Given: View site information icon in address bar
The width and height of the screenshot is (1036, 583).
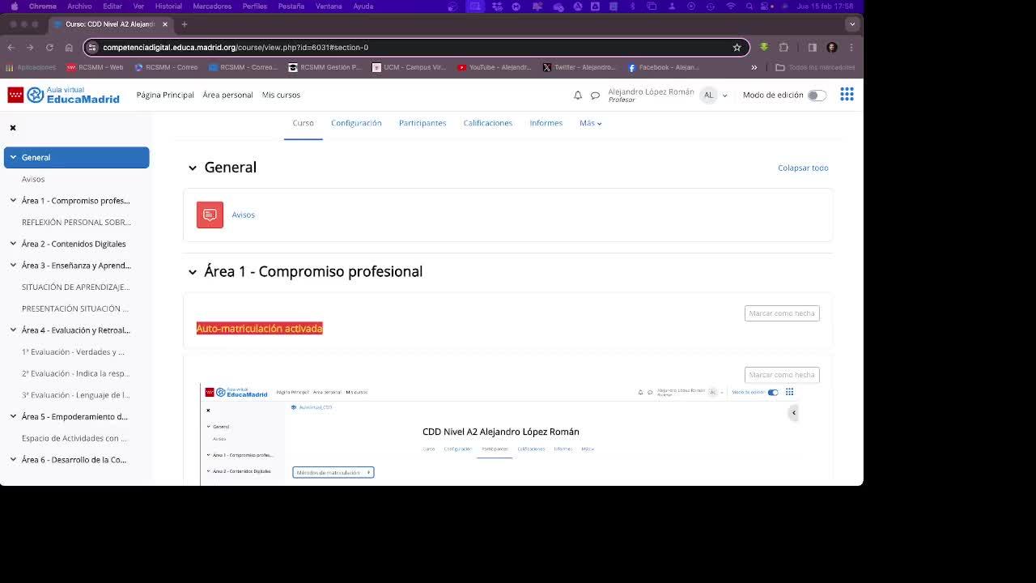Looking at the screenshot, I should tap(92, 47).
